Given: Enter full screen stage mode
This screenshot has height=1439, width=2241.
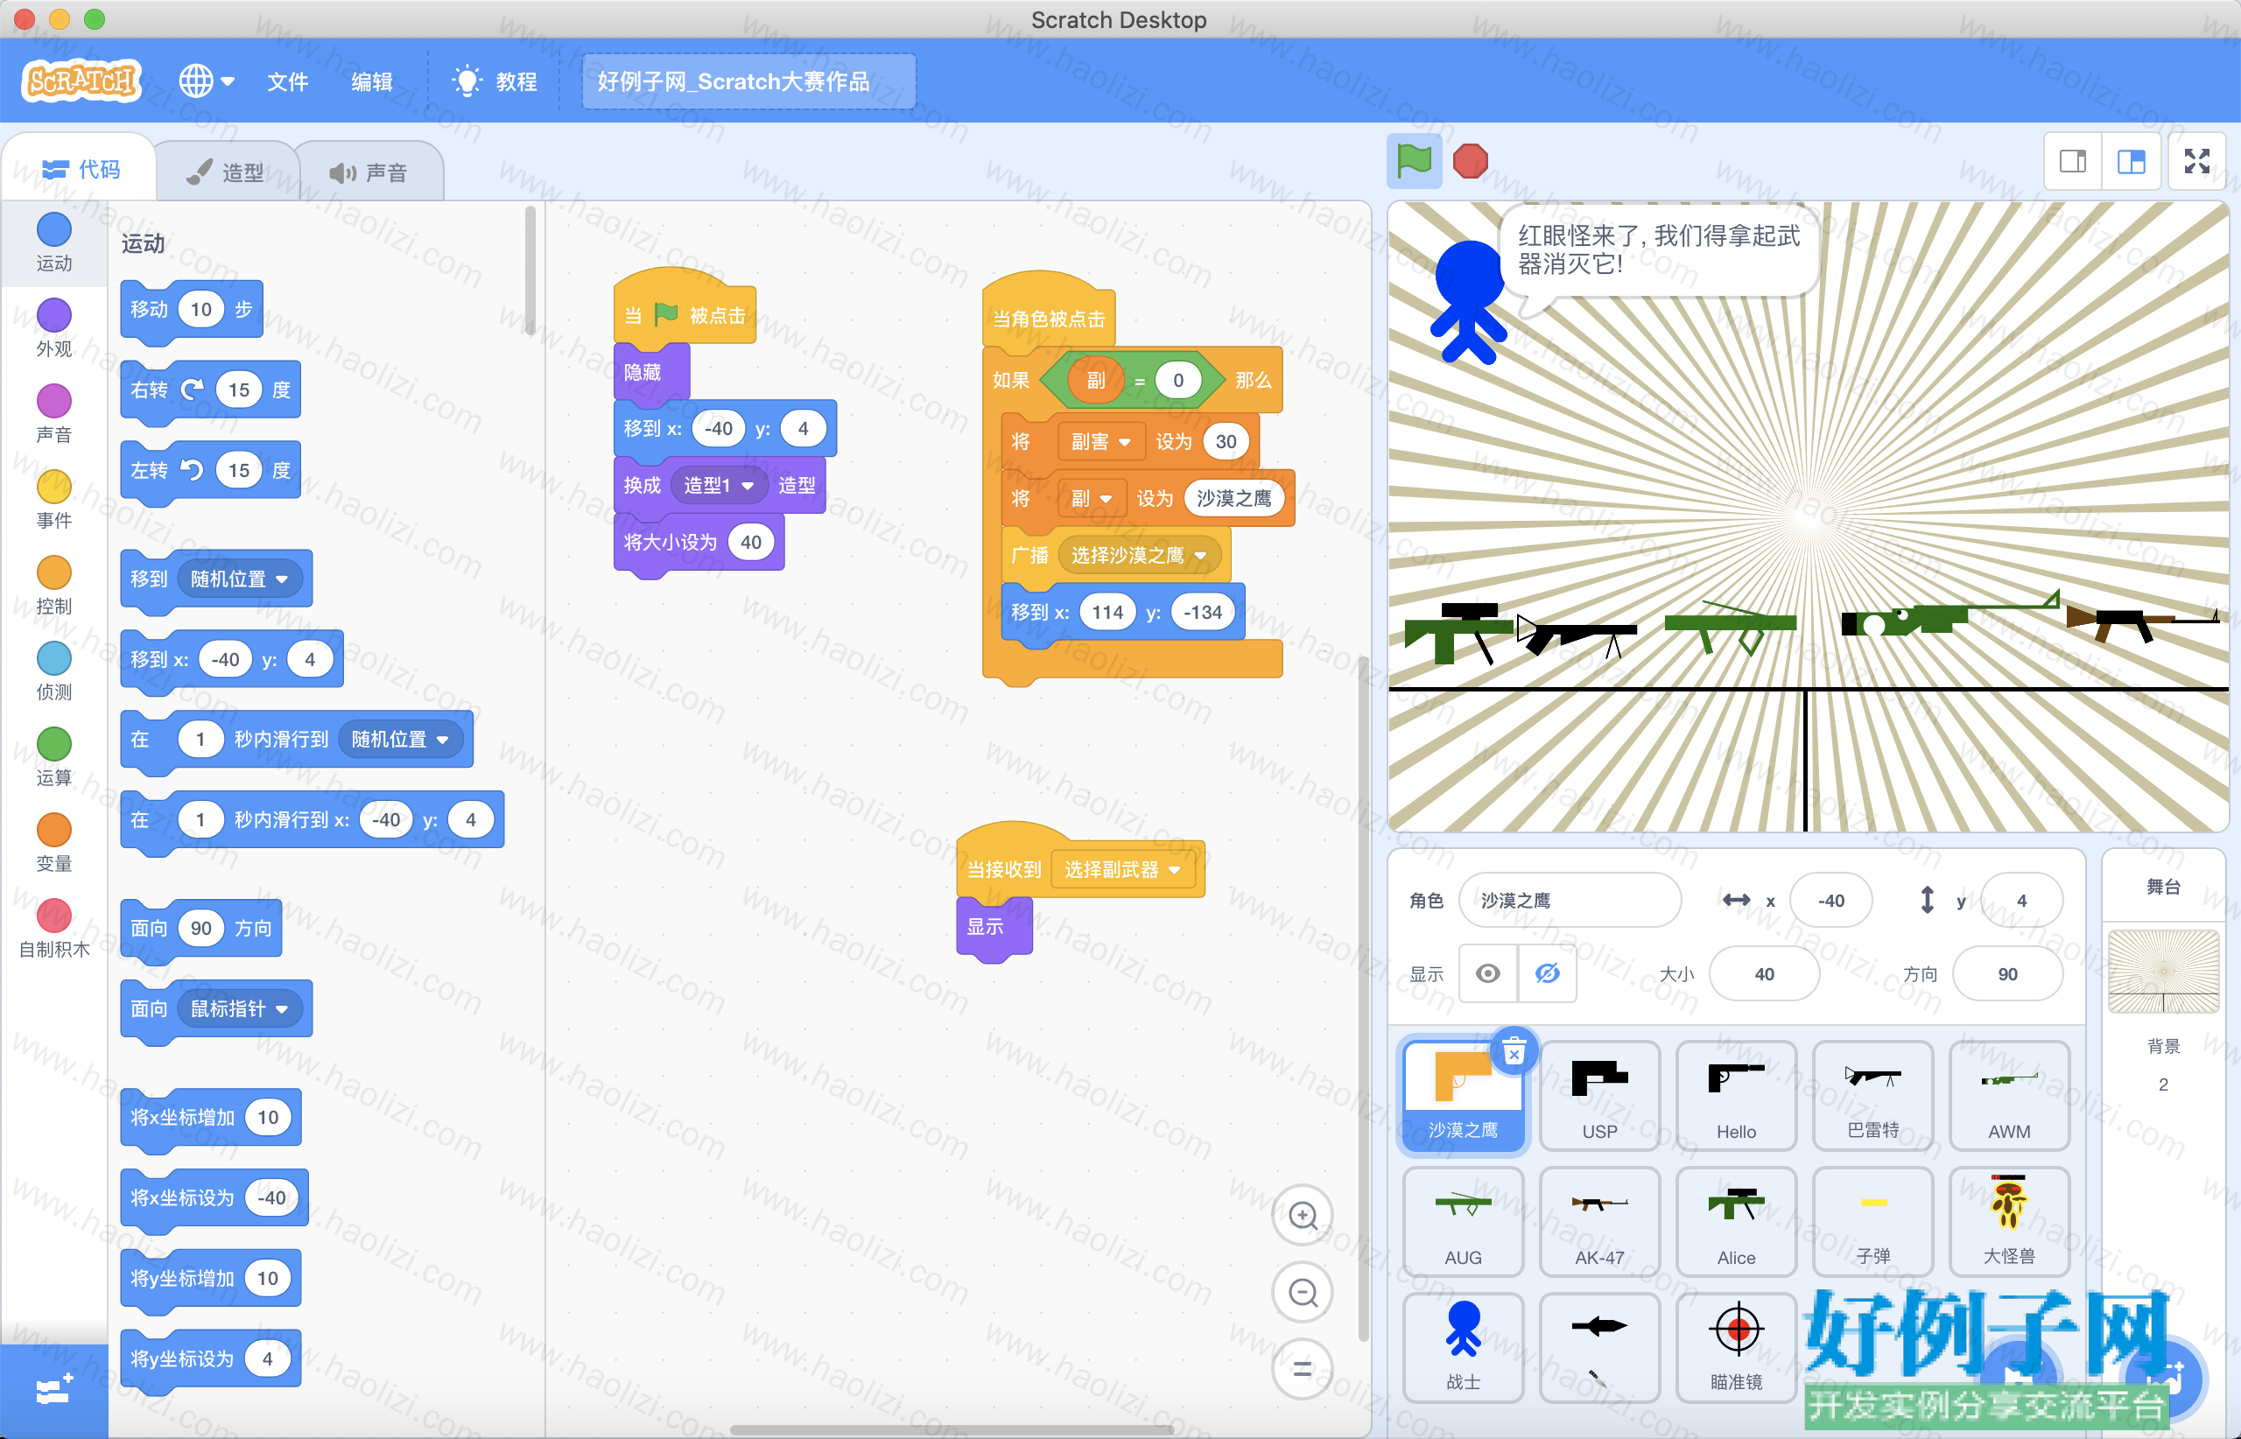Looking at the screenshot, I should tap(2196, 162).
